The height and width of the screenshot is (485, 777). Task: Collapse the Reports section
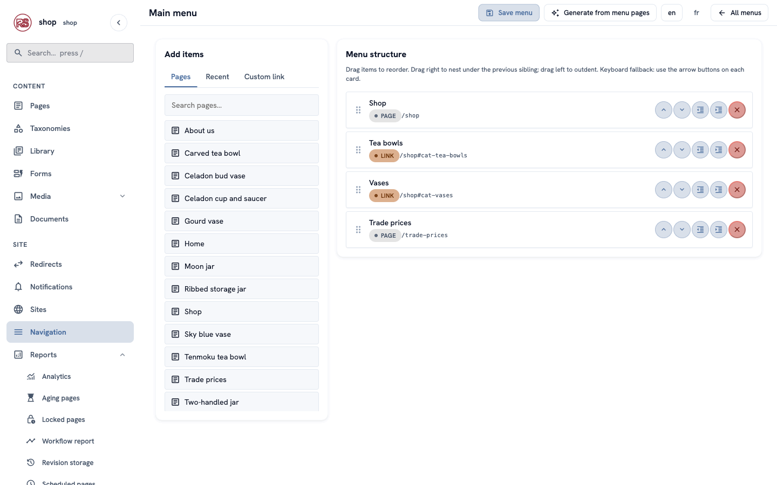[x=122, y=355]
